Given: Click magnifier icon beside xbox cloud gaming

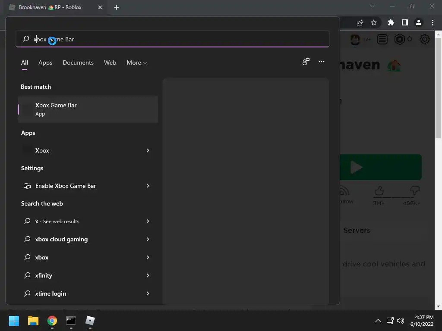Looking at the screenshot, I should click(x=27, y=239).
